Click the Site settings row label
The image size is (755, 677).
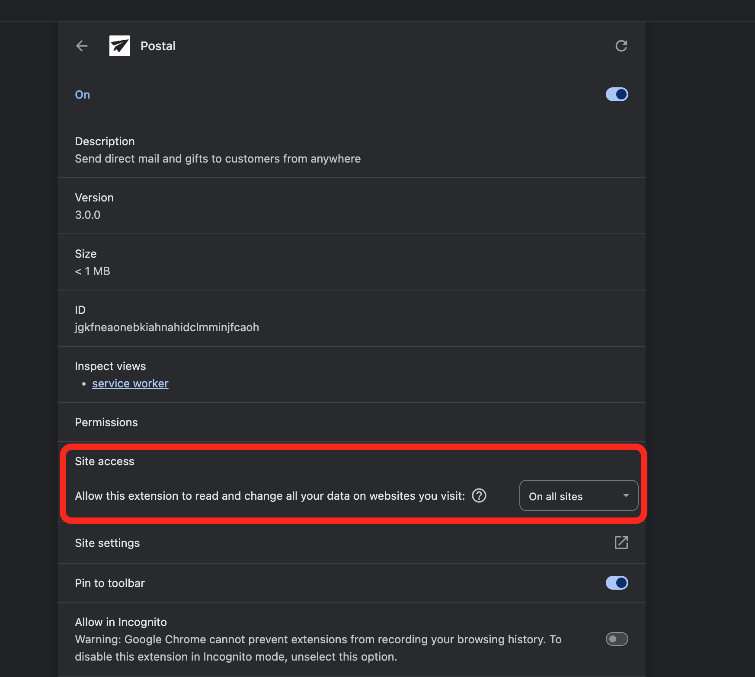click(107, 543)
